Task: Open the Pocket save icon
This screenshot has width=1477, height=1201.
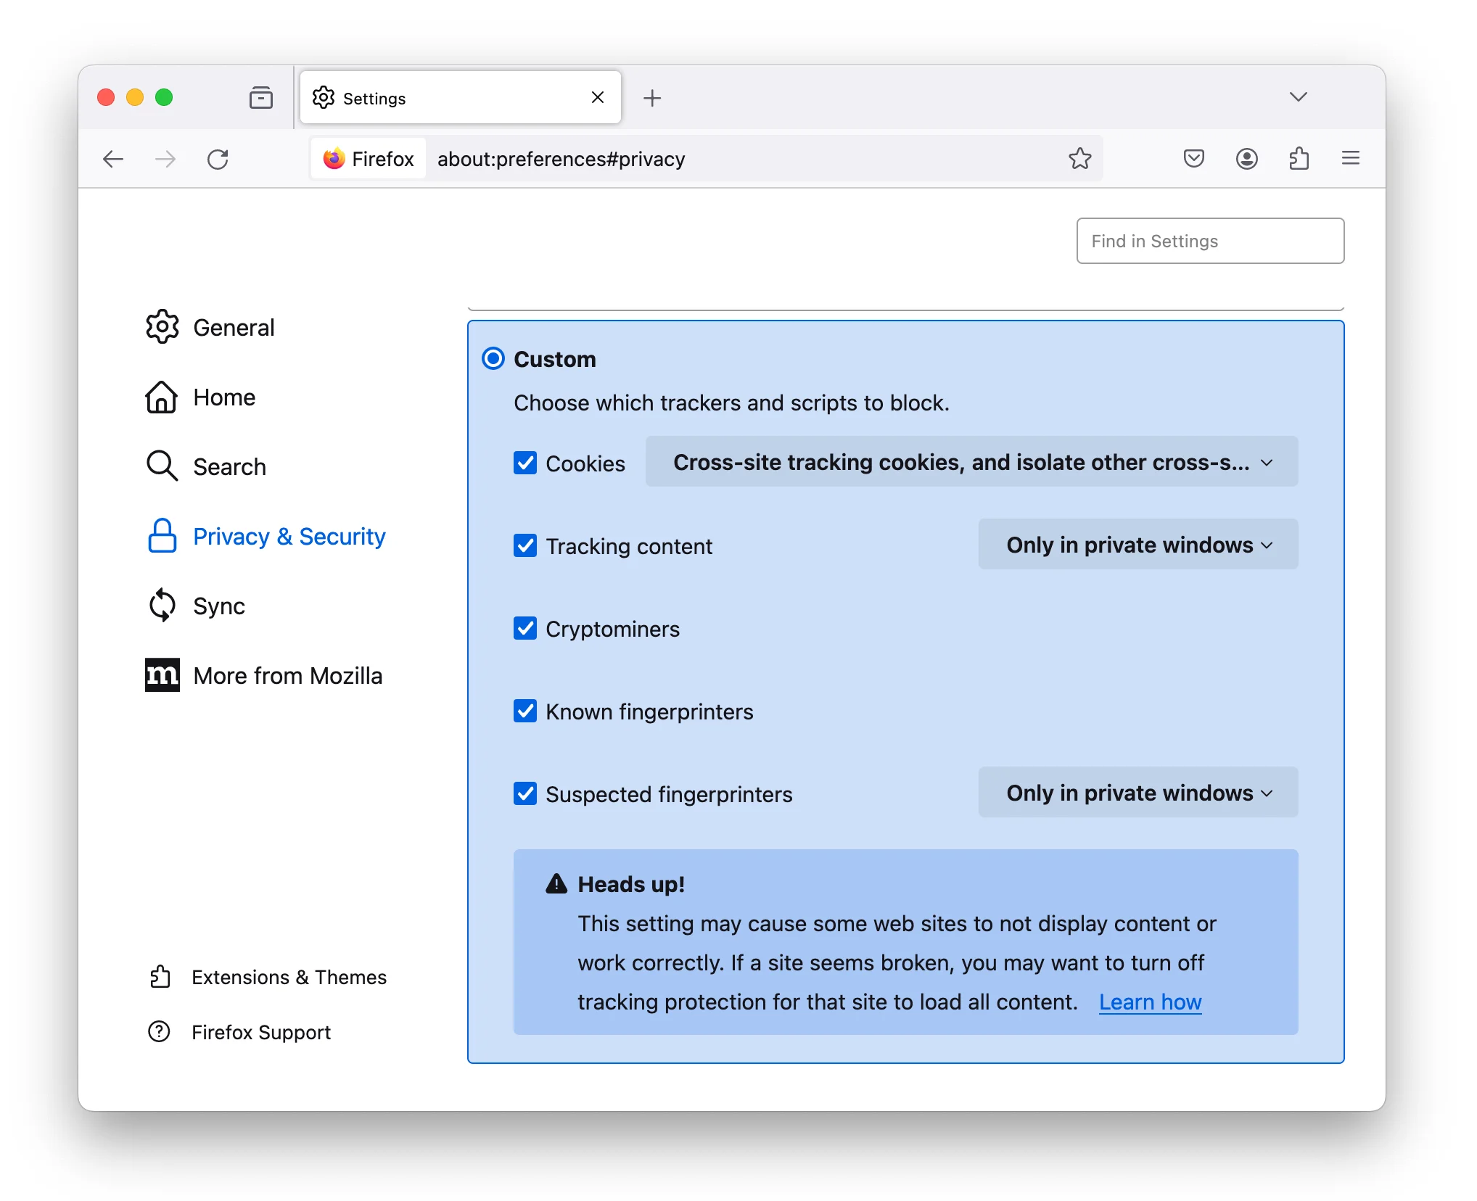Action: pos(1193,158)
